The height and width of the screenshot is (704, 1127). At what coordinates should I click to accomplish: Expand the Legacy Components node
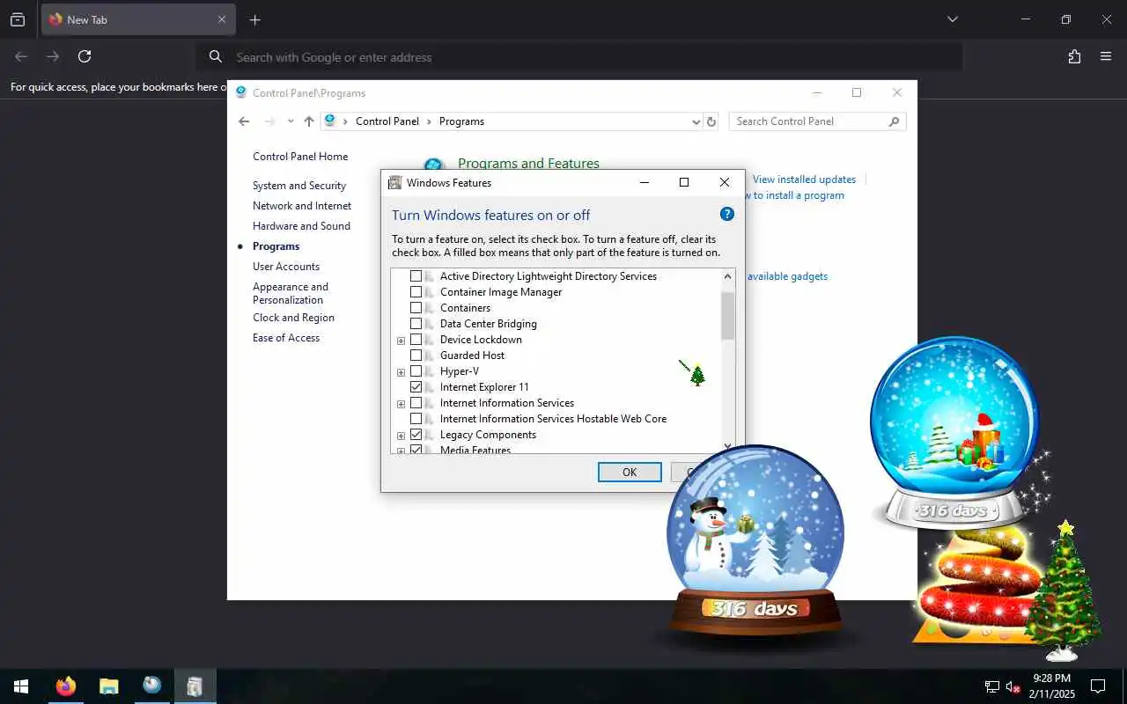pyautogui.click(x=401, y=436)
